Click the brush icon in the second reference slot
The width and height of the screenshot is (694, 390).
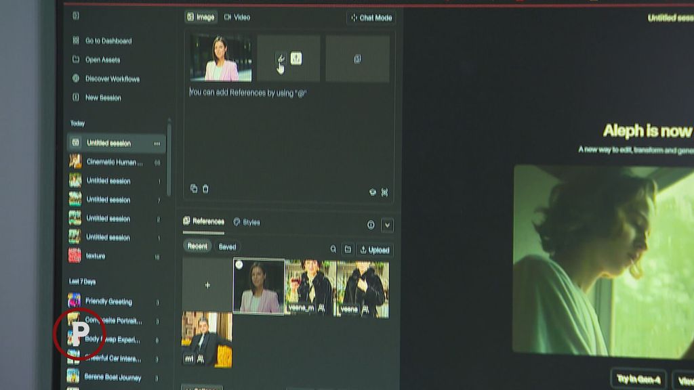point(281,59)
